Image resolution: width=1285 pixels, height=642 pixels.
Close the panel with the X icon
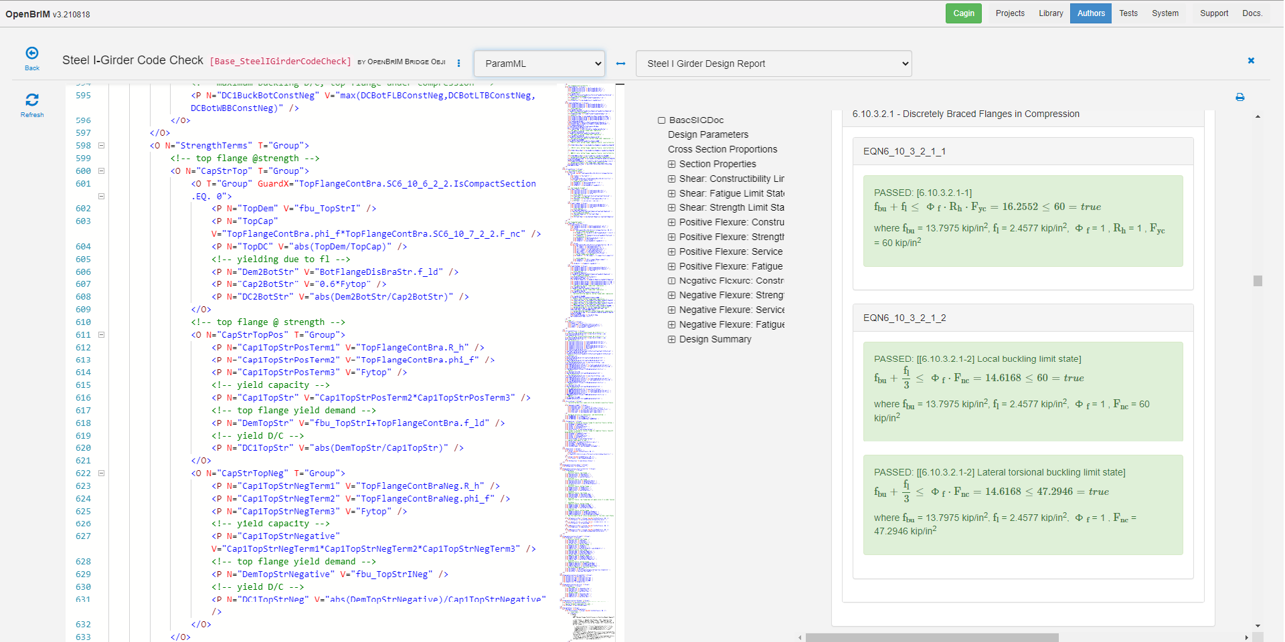[1251, 61]
